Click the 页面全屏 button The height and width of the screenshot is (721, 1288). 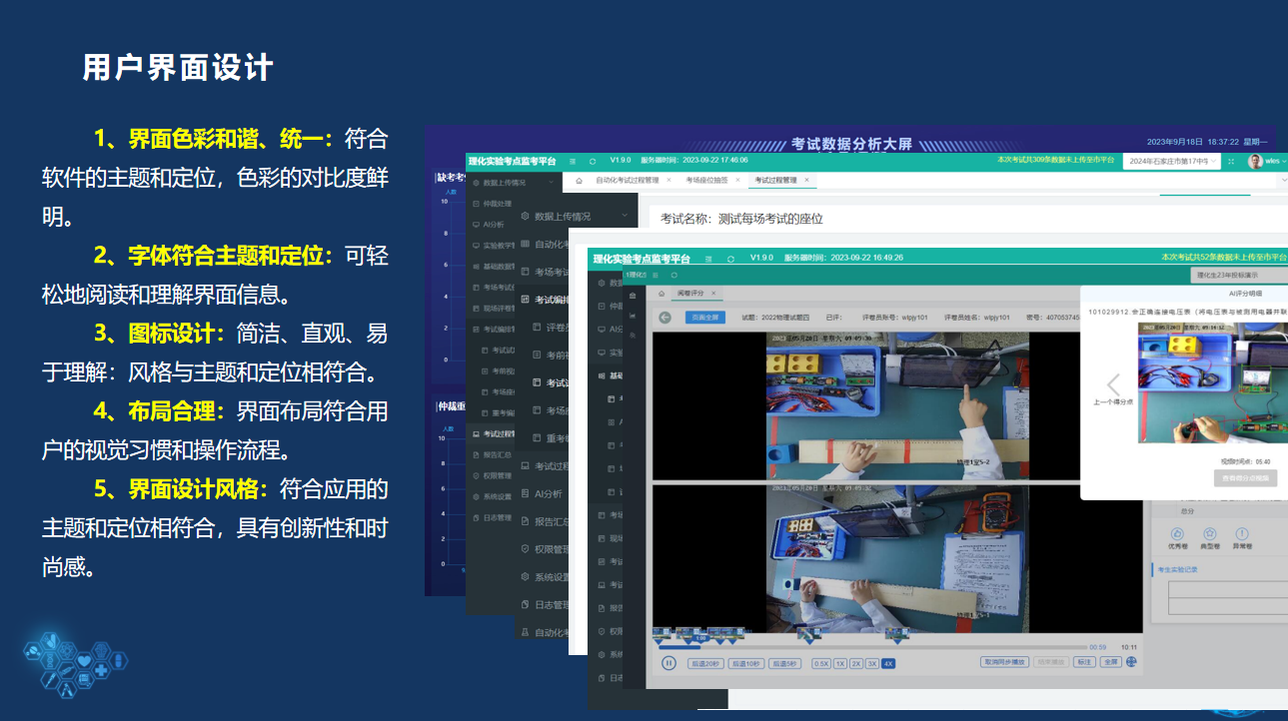pyautogui.click(x=705, y=318)
